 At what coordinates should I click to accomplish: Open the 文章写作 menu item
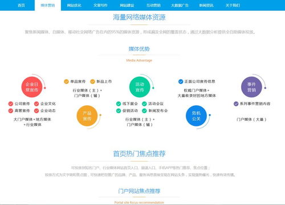pyautogui.click(x=100, y=5)
